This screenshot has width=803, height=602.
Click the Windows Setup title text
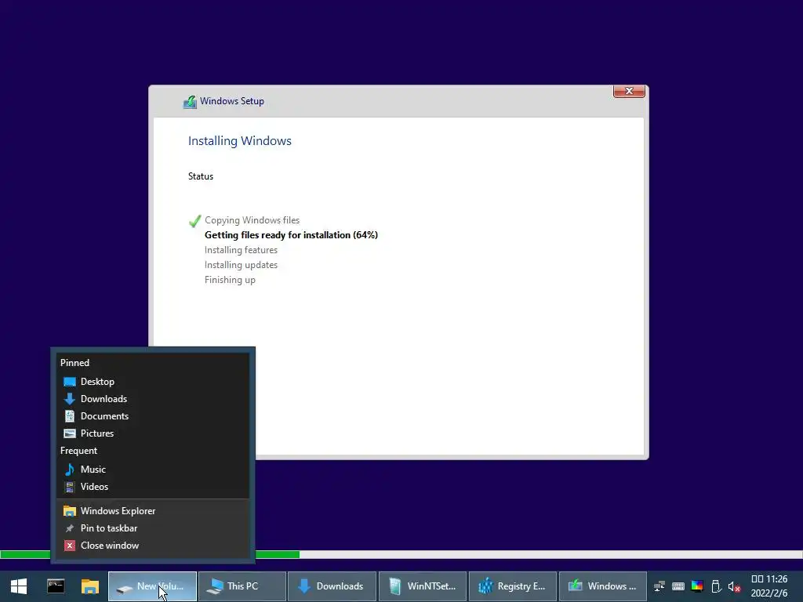click(232, 101)
